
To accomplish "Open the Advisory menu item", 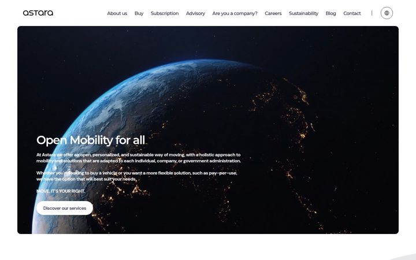I will 195,13.
